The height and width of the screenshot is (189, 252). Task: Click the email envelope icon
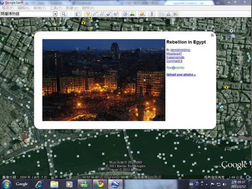point(162,14)
